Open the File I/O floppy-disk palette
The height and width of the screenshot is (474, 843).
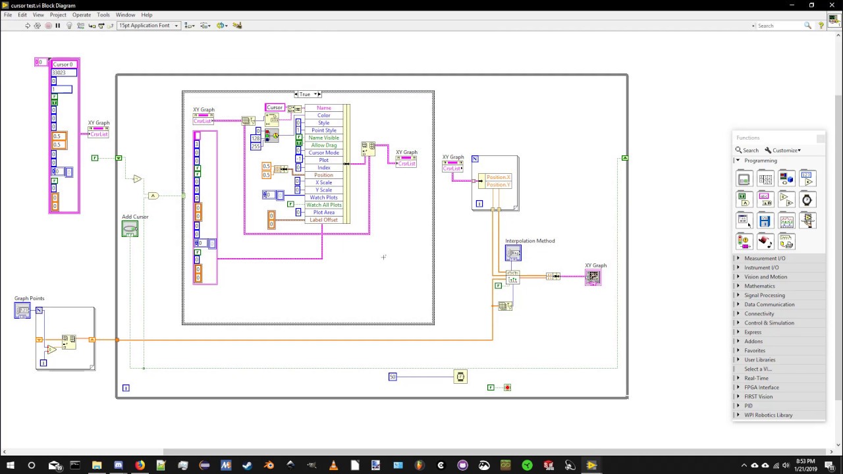click(x=765, y=221)
